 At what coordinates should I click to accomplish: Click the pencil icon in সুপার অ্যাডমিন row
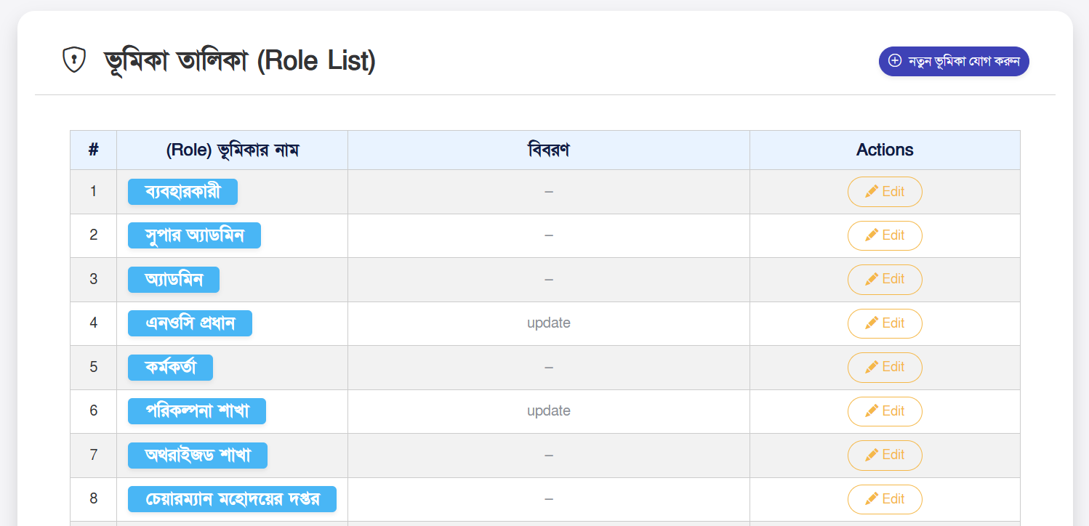pos(872,235)
